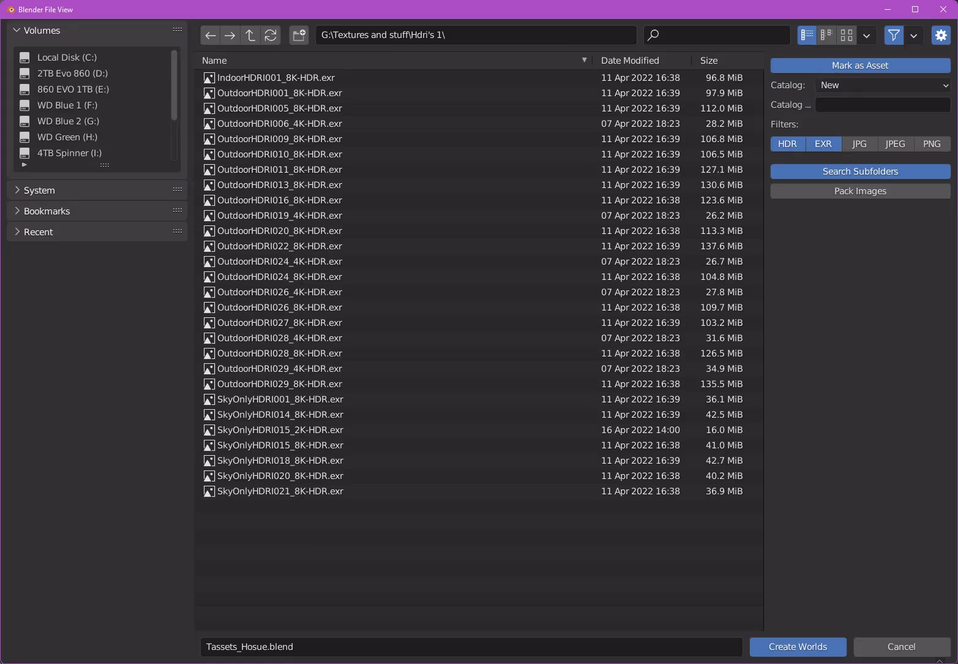958x664 pixels.
Task: Switch to thumbnail display mode
Action: coord(847,36)
